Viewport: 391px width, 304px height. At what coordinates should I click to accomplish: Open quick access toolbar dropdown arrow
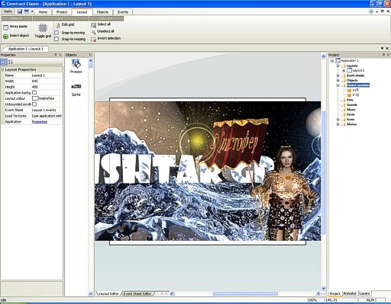pos(32,11)
